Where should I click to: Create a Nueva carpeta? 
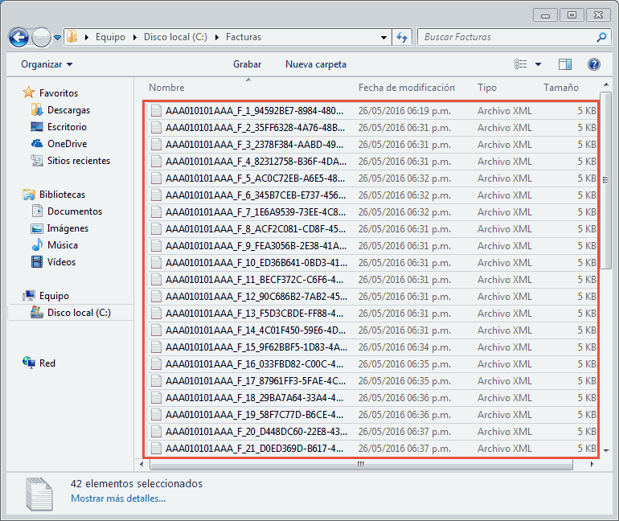pyautogui.click(x=316, y=64)
